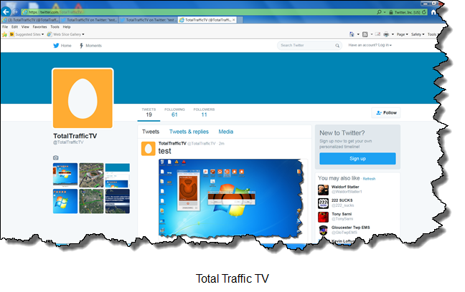This screenshot has width=465, height=292.
Task: Open the Help menu
Action: [x=67, y=27]
